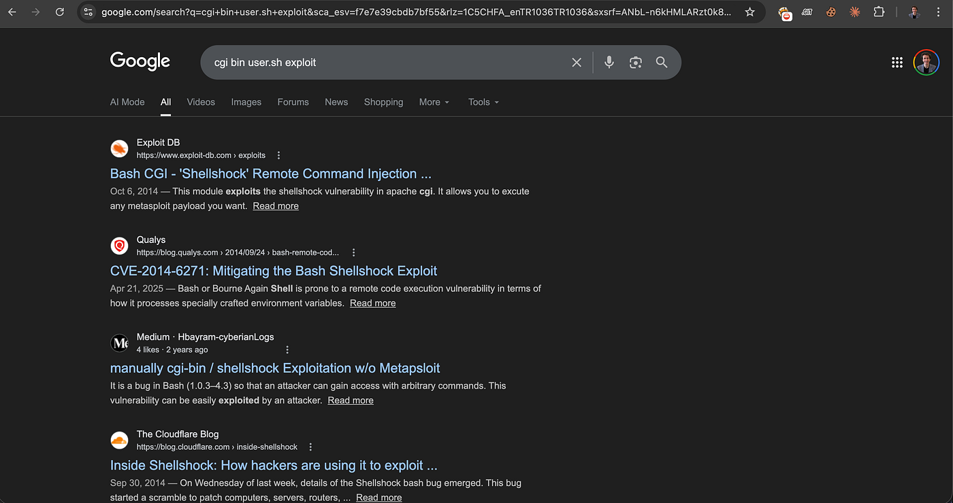Click the Qualys site name
Viewport: 953px width, 503px height.
click(151, 240)
